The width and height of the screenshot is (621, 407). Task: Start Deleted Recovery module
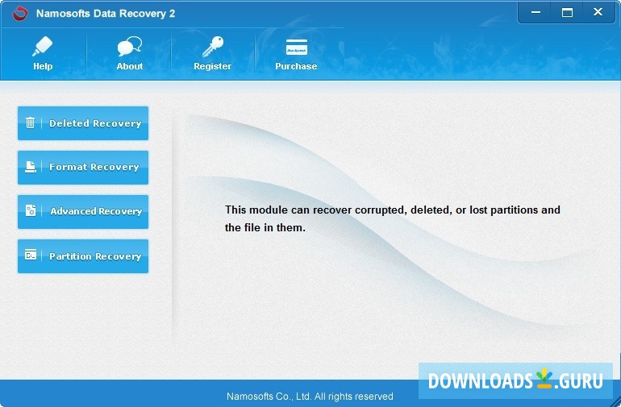point(83,123)
